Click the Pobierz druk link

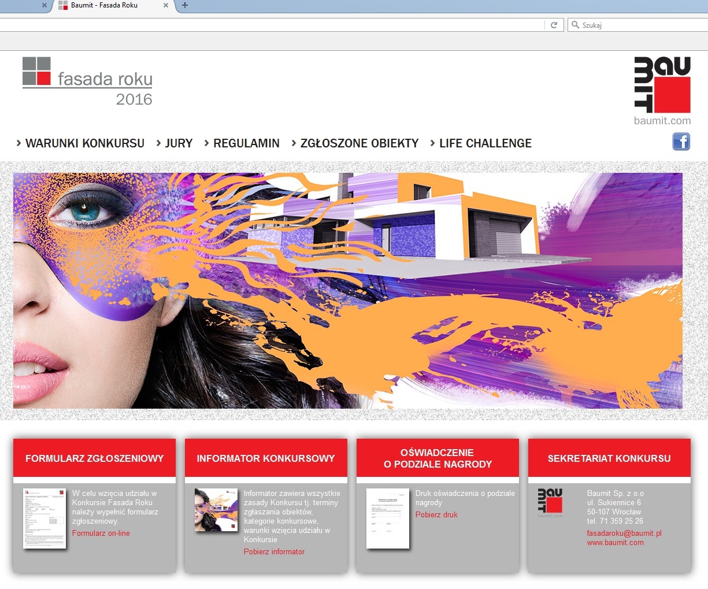436,514
